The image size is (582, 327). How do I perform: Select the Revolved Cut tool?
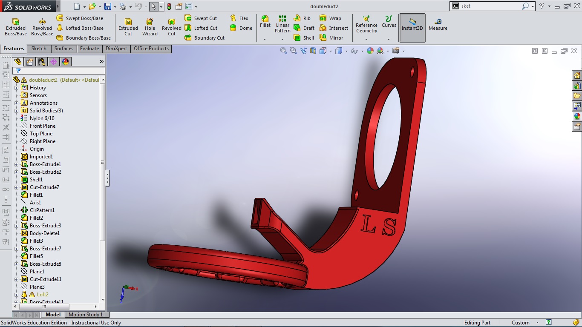tap(172, 27)
